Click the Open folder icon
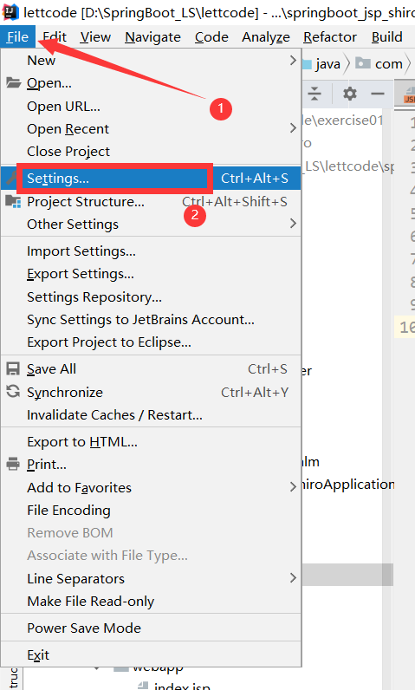The width and height of the screenshot is (415, 690). coord(13,82)
